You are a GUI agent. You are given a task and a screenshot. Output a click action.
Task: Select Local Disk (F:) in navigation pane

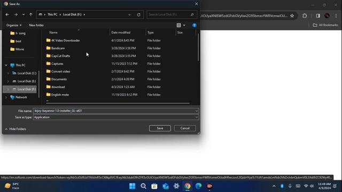(x=24, y=89)
